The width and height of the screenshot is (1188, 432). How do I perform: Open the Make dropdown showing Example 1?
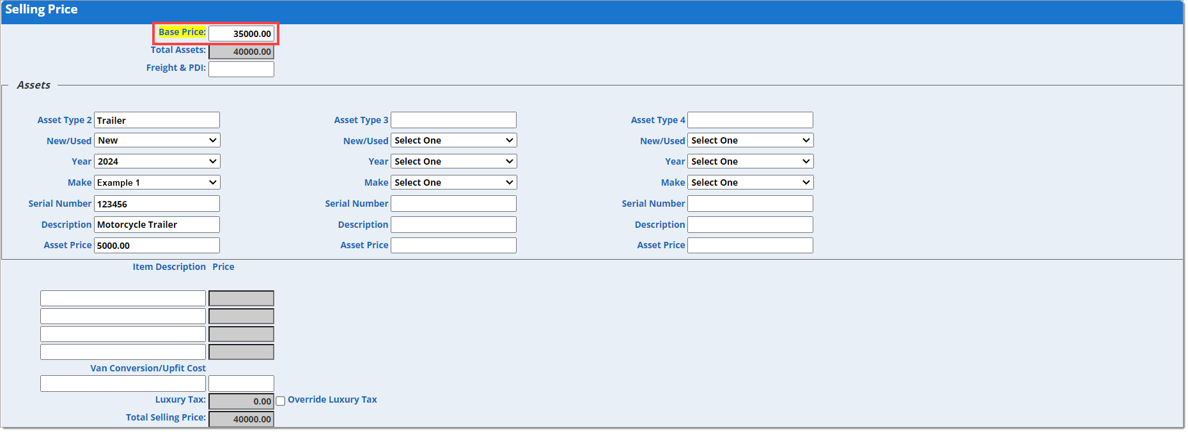tap(157, 182)
